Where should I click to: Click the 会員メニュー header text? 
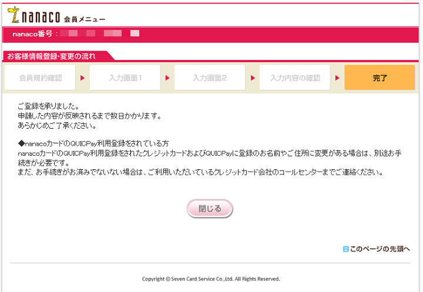click(85, 19)
